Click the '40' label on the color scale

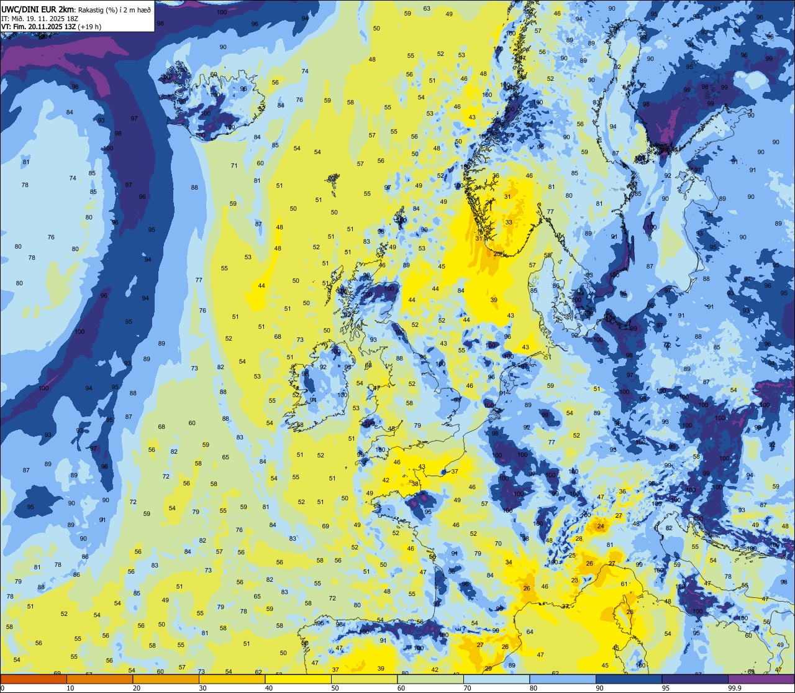click(x=269, y=688)
